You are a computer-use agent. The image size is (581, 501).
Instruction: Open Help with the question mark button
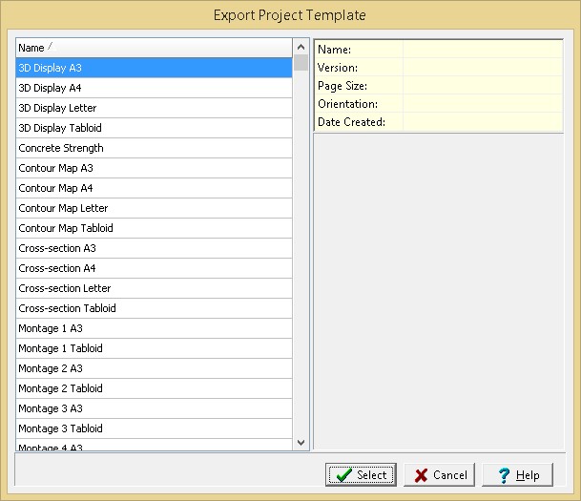click(517, 474)
